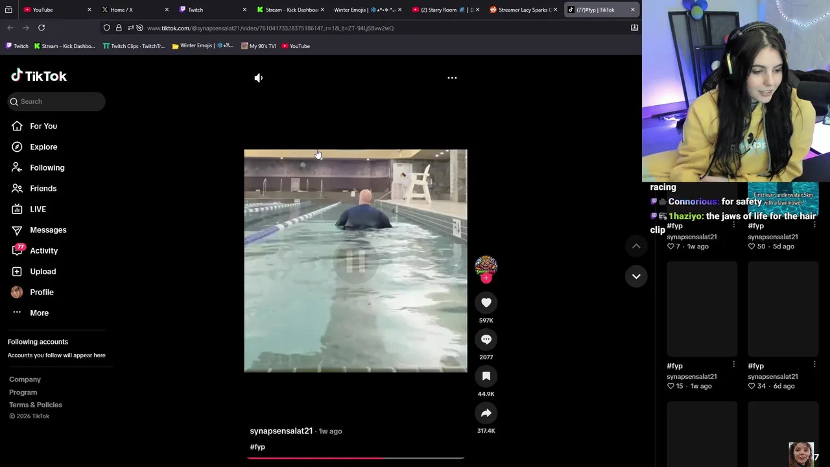Open options for the 34-likes video card
This screenshot has width=830, height=467.
coord(814,365)
